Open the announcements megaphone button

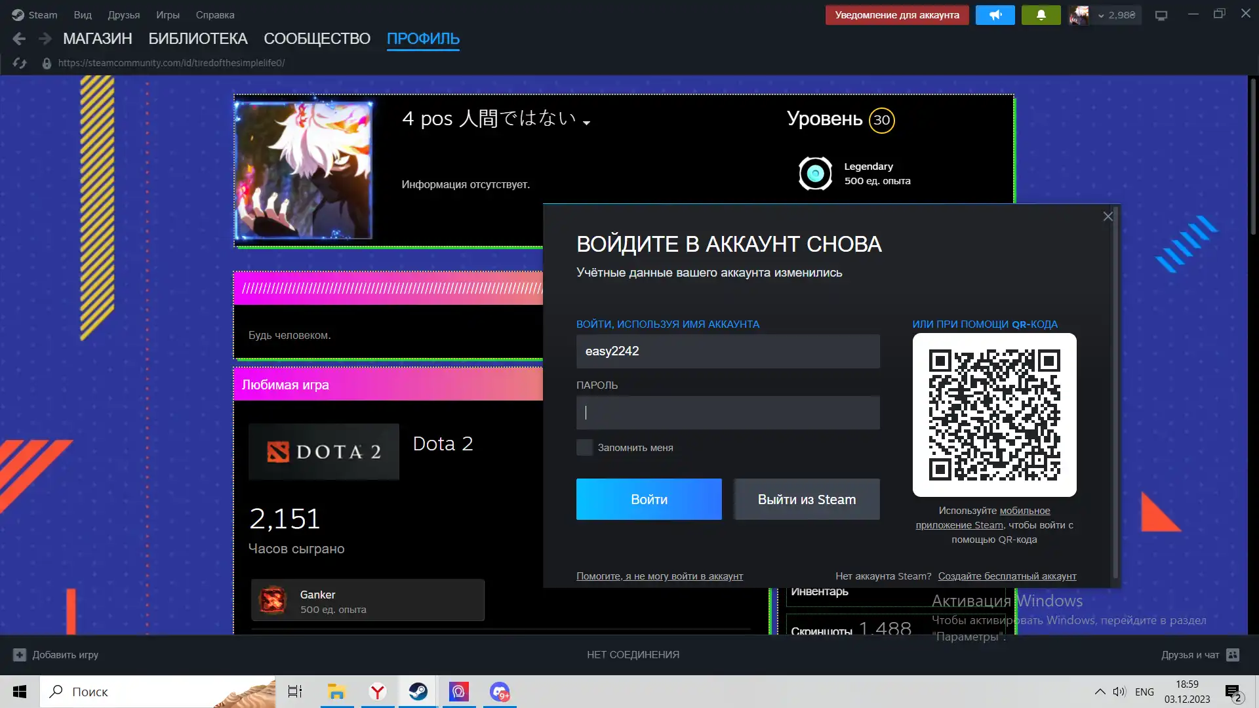(995, 14)
